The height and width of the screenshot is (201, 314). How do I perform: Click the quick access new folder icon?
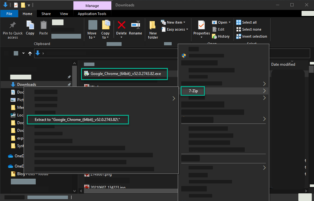pyautogui.click(x=23, y=5)
